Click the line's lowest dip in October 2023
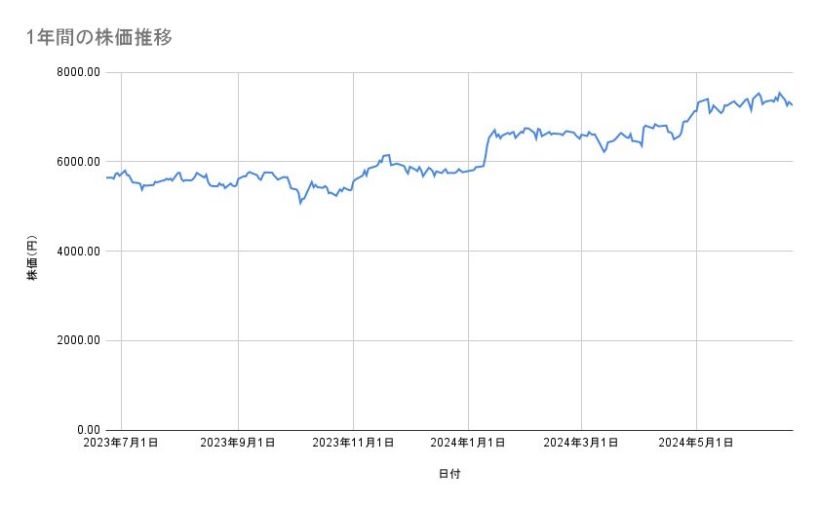 coord(300,204)
